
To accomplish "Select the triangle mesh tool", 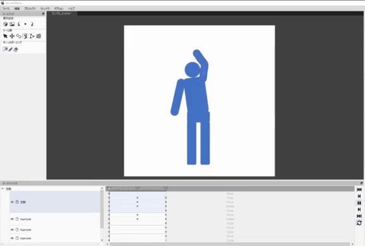I will coord(32,36).
